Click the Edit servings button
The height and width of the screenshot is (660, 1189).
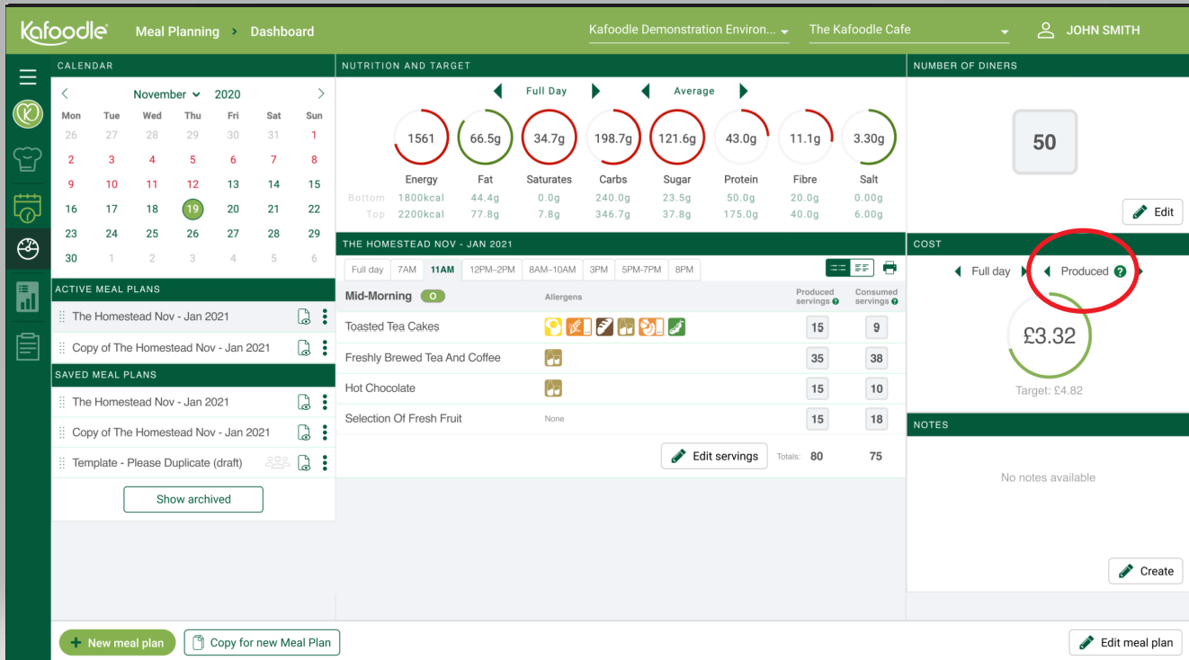[714, 456]
